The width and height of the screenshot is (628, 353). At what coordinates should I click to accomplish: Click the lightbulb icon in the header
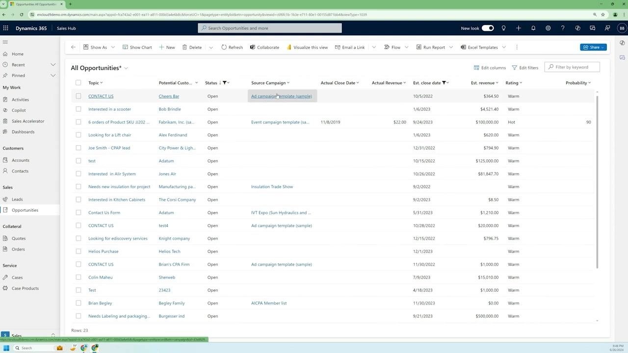click(x=503, y=28)
